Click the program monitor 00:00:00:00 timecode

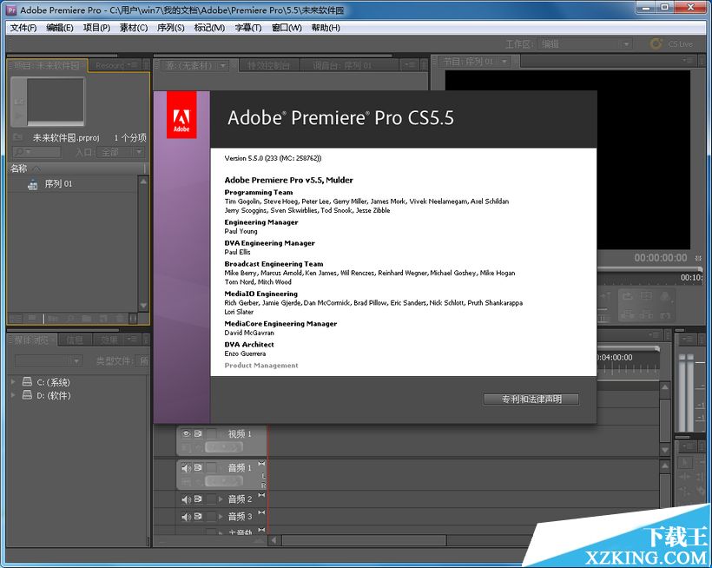point(661,258)
